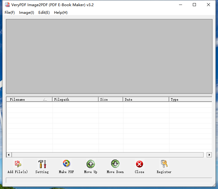The height and width of the screenshot is (189, 218).
Task: Open the Help(H) menu
Action: (61, 13)
